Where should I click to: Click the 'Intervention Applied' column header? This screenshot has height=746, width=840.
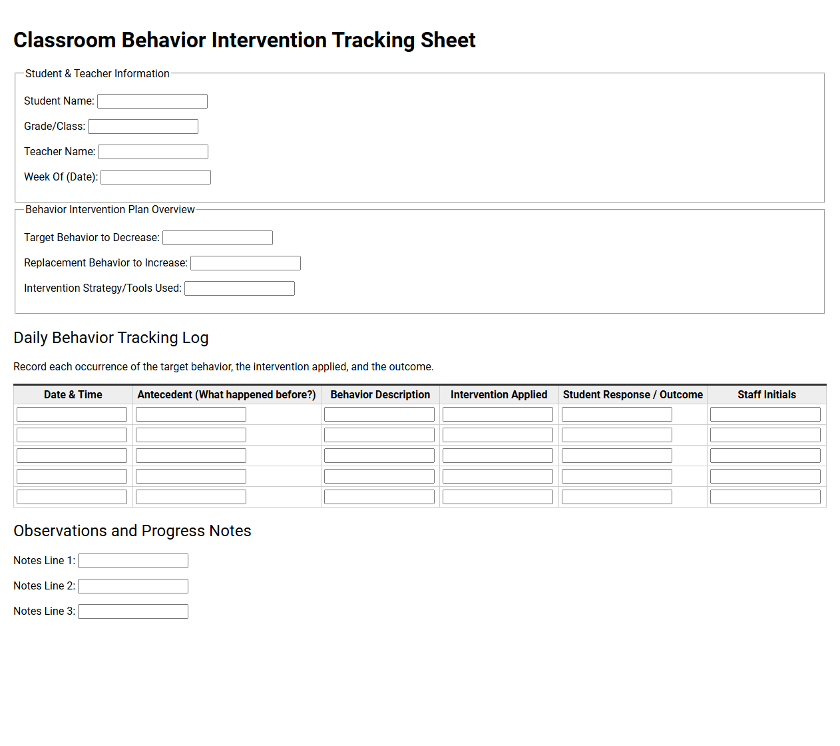pos(499,395)
